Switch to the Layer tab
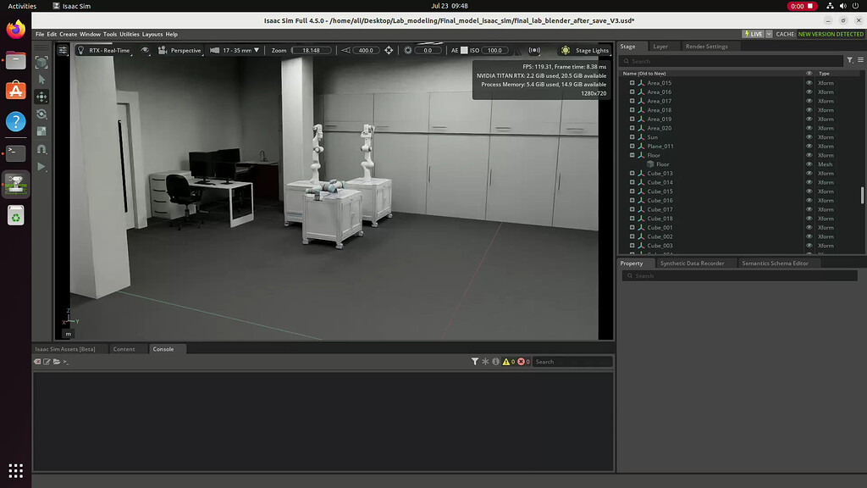867x488 pixels. click(662, 46)
